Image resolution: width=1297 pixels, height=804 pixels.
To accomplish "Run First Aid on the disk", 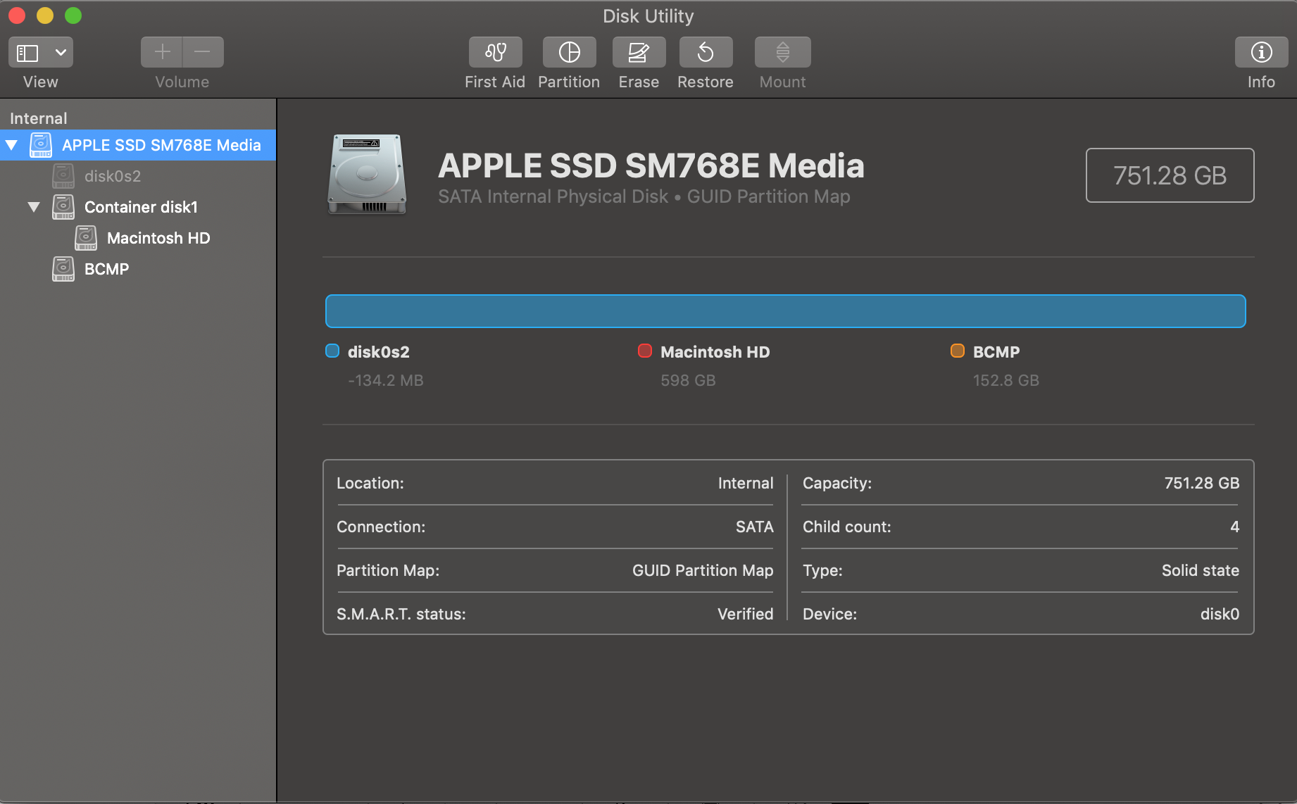I will pyautogui.click(x=495, y=53).
